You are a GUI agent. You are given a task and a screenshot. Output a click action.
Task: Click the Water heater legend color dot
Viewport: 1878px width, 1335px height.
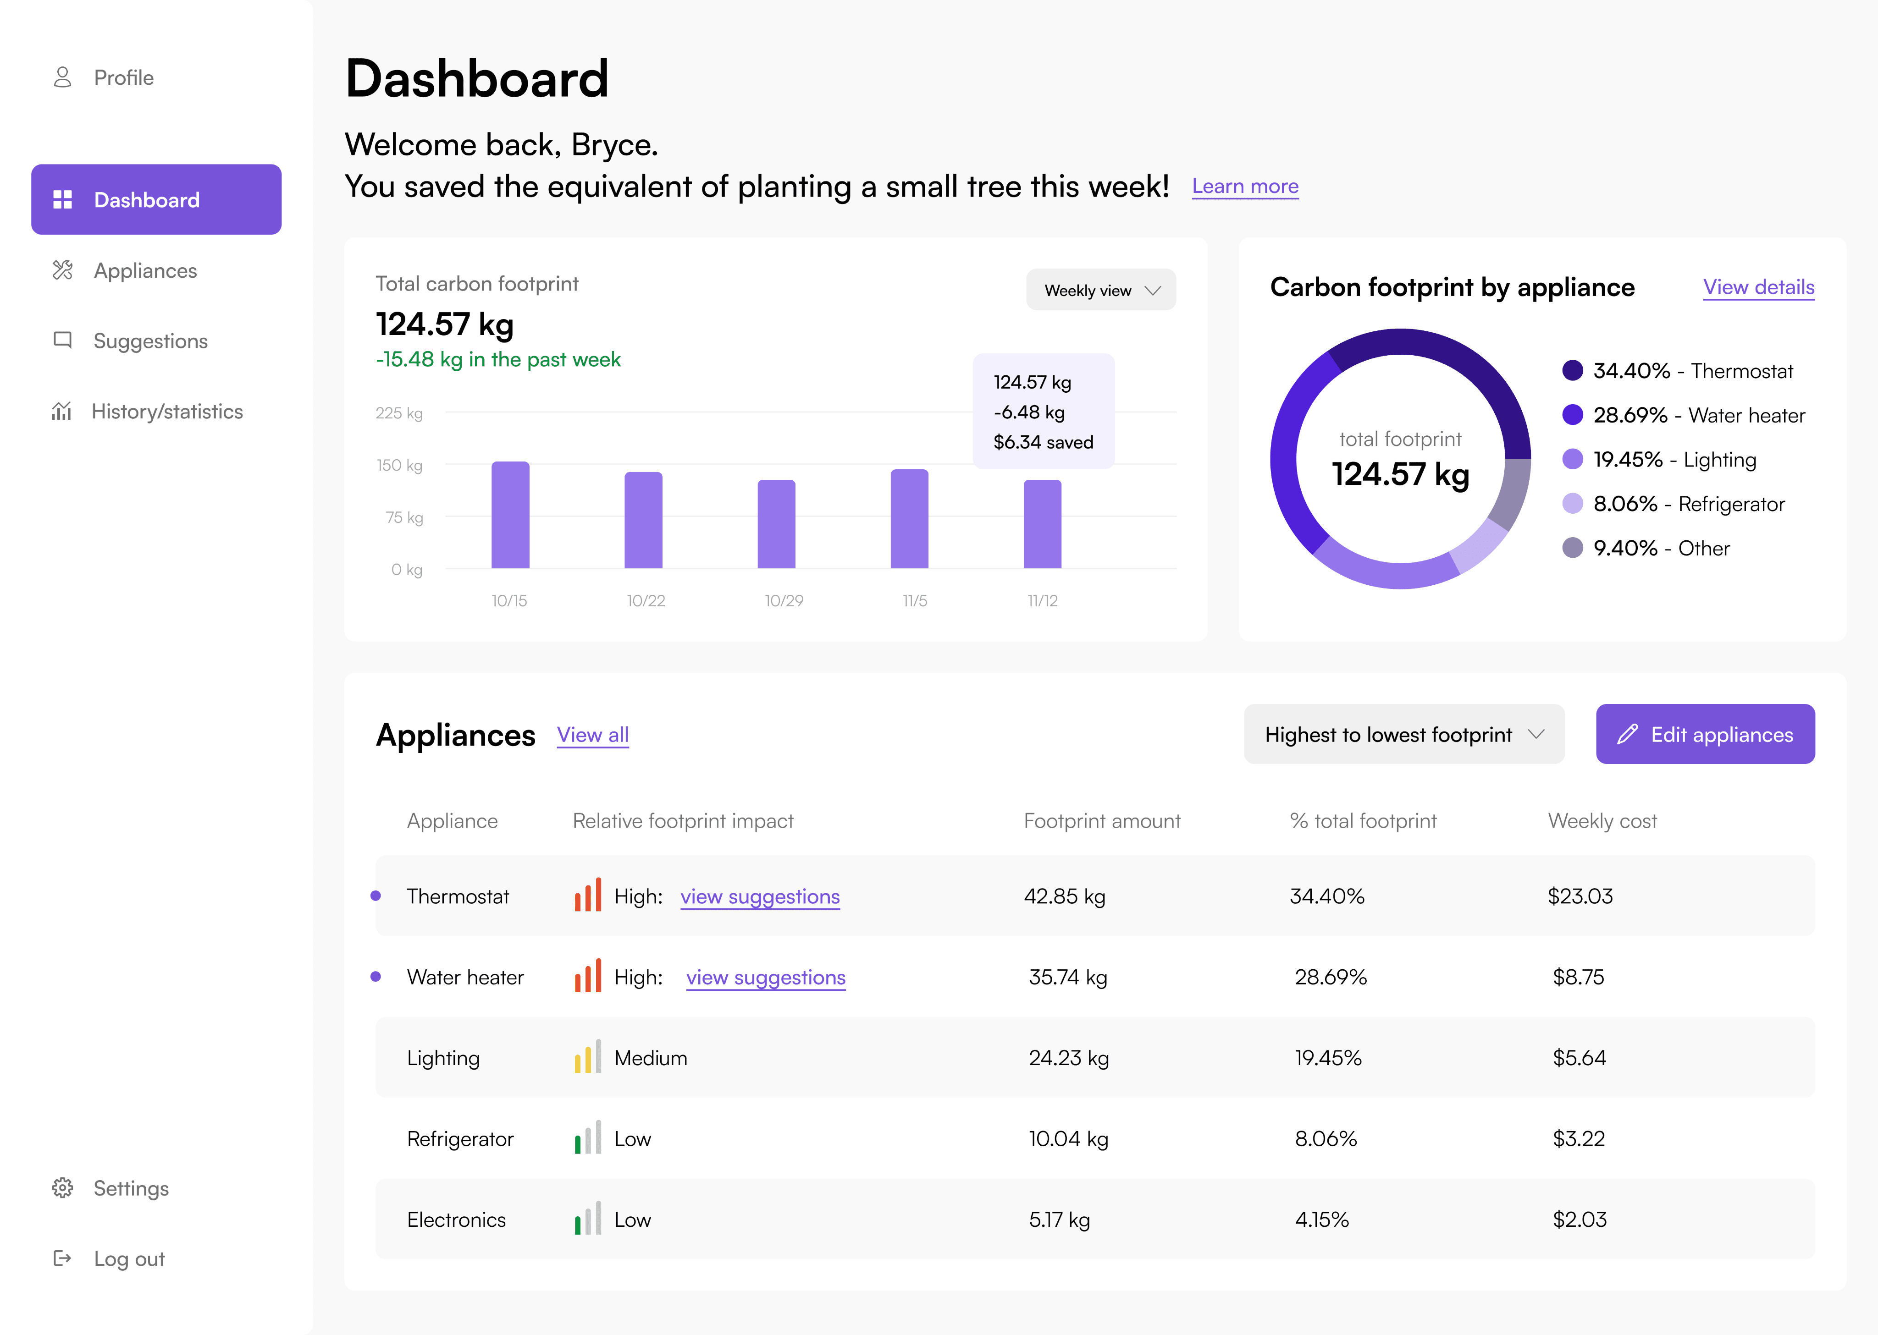(1572, 415)
